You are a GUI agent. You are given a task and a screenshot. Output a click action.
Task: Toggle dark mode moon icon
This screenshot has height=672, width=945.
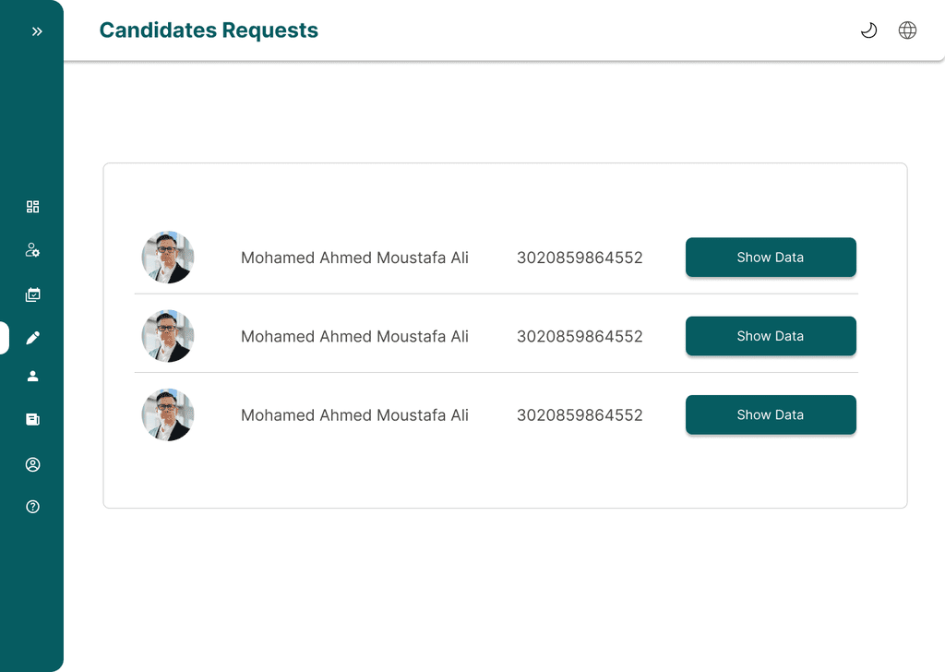click(x=868, y=30)
